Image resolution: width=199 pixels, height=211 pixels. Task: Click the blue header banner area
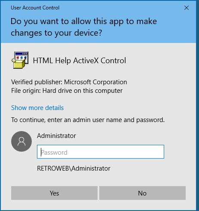click(x=98, y=22)
